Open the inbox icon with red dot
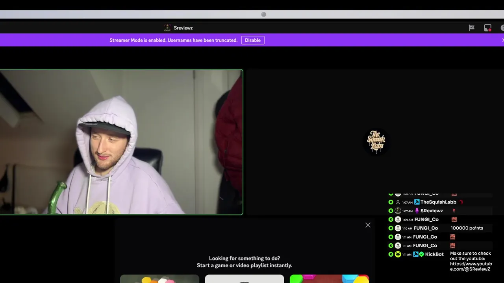The width and height of the screenshot is (504, 283). tap(487, 28)
